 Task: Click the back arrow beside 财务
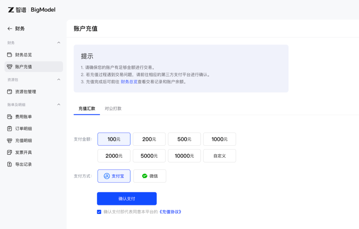[9, 29]
